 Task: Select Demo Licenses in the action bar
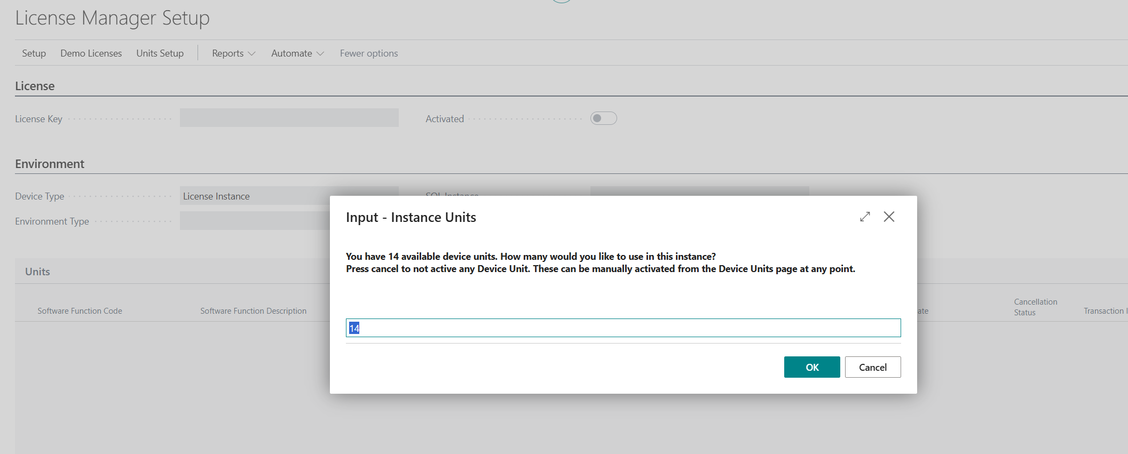click(91, 53)
